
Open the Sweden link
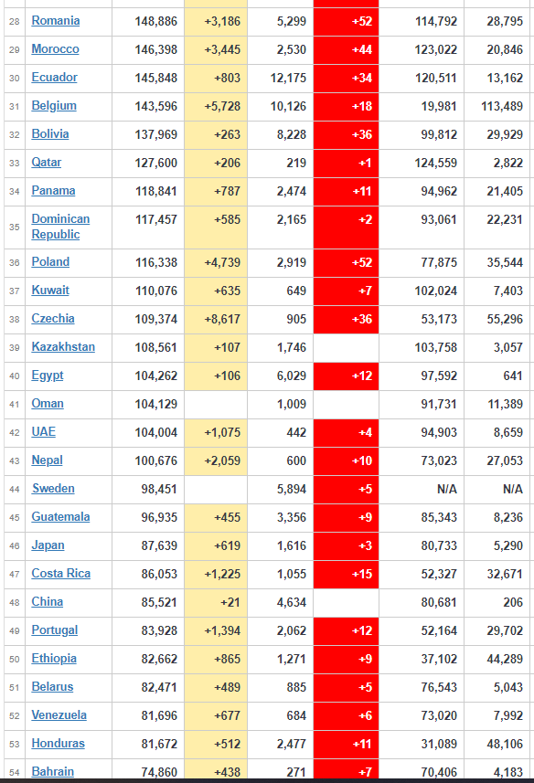coord(53,489)
